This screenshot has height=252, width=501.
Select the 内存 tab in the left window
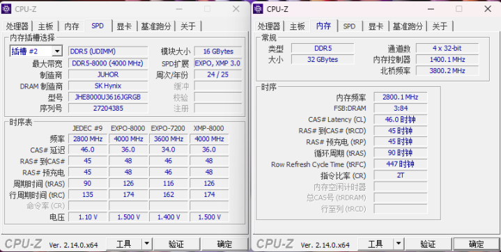72,26
